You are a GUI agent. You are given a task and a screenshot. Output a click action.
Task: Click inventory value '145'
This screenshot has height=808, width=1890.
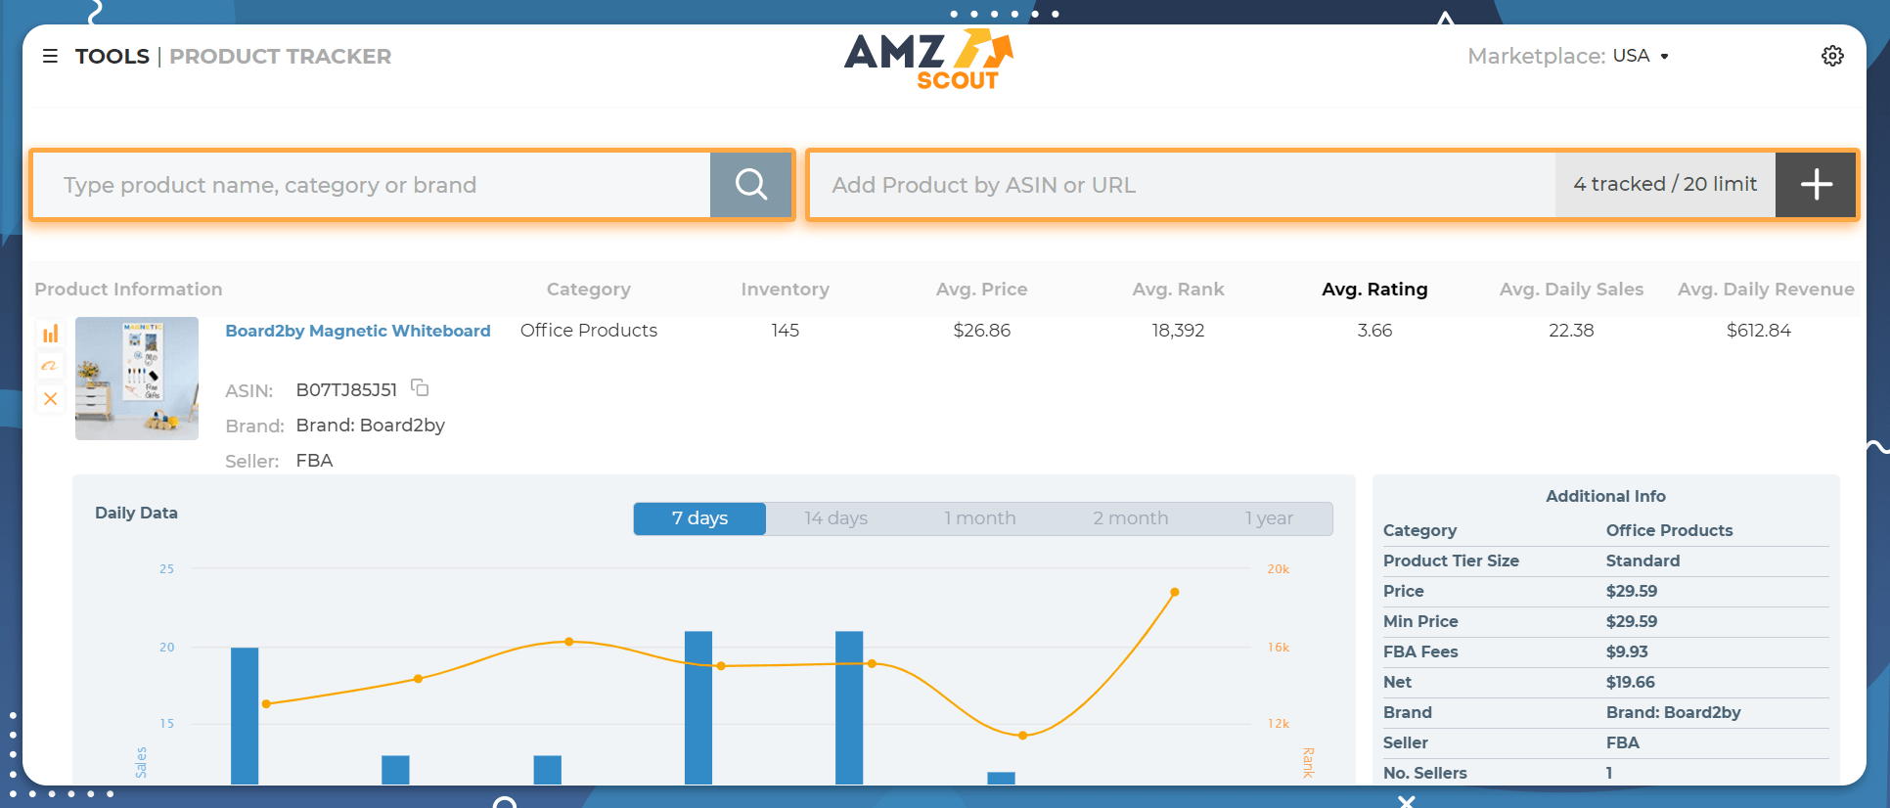785,331
